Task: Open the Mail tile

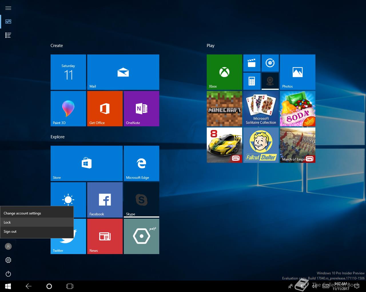Action: (x=123, y=72)
